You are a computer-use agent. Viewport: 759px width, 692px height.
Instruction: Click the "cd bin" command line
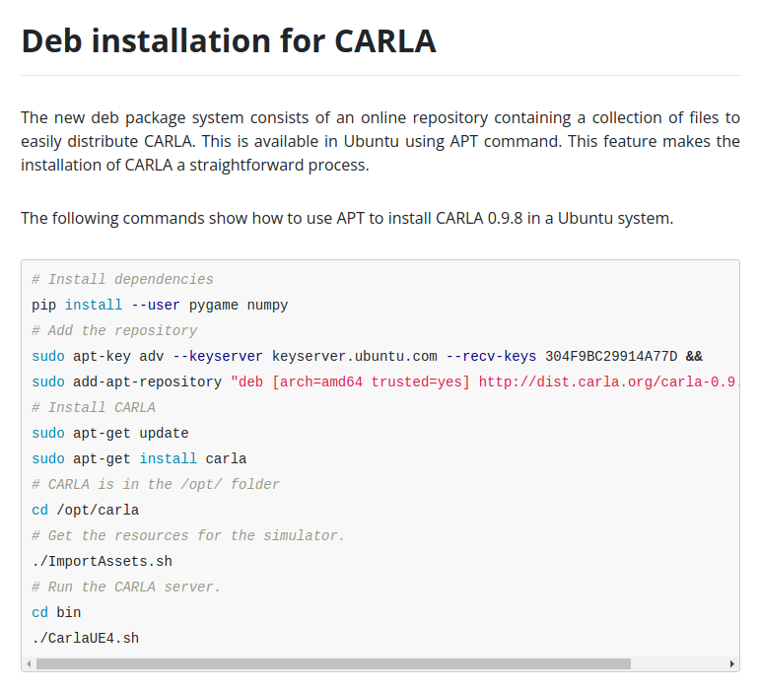(56, 612)
